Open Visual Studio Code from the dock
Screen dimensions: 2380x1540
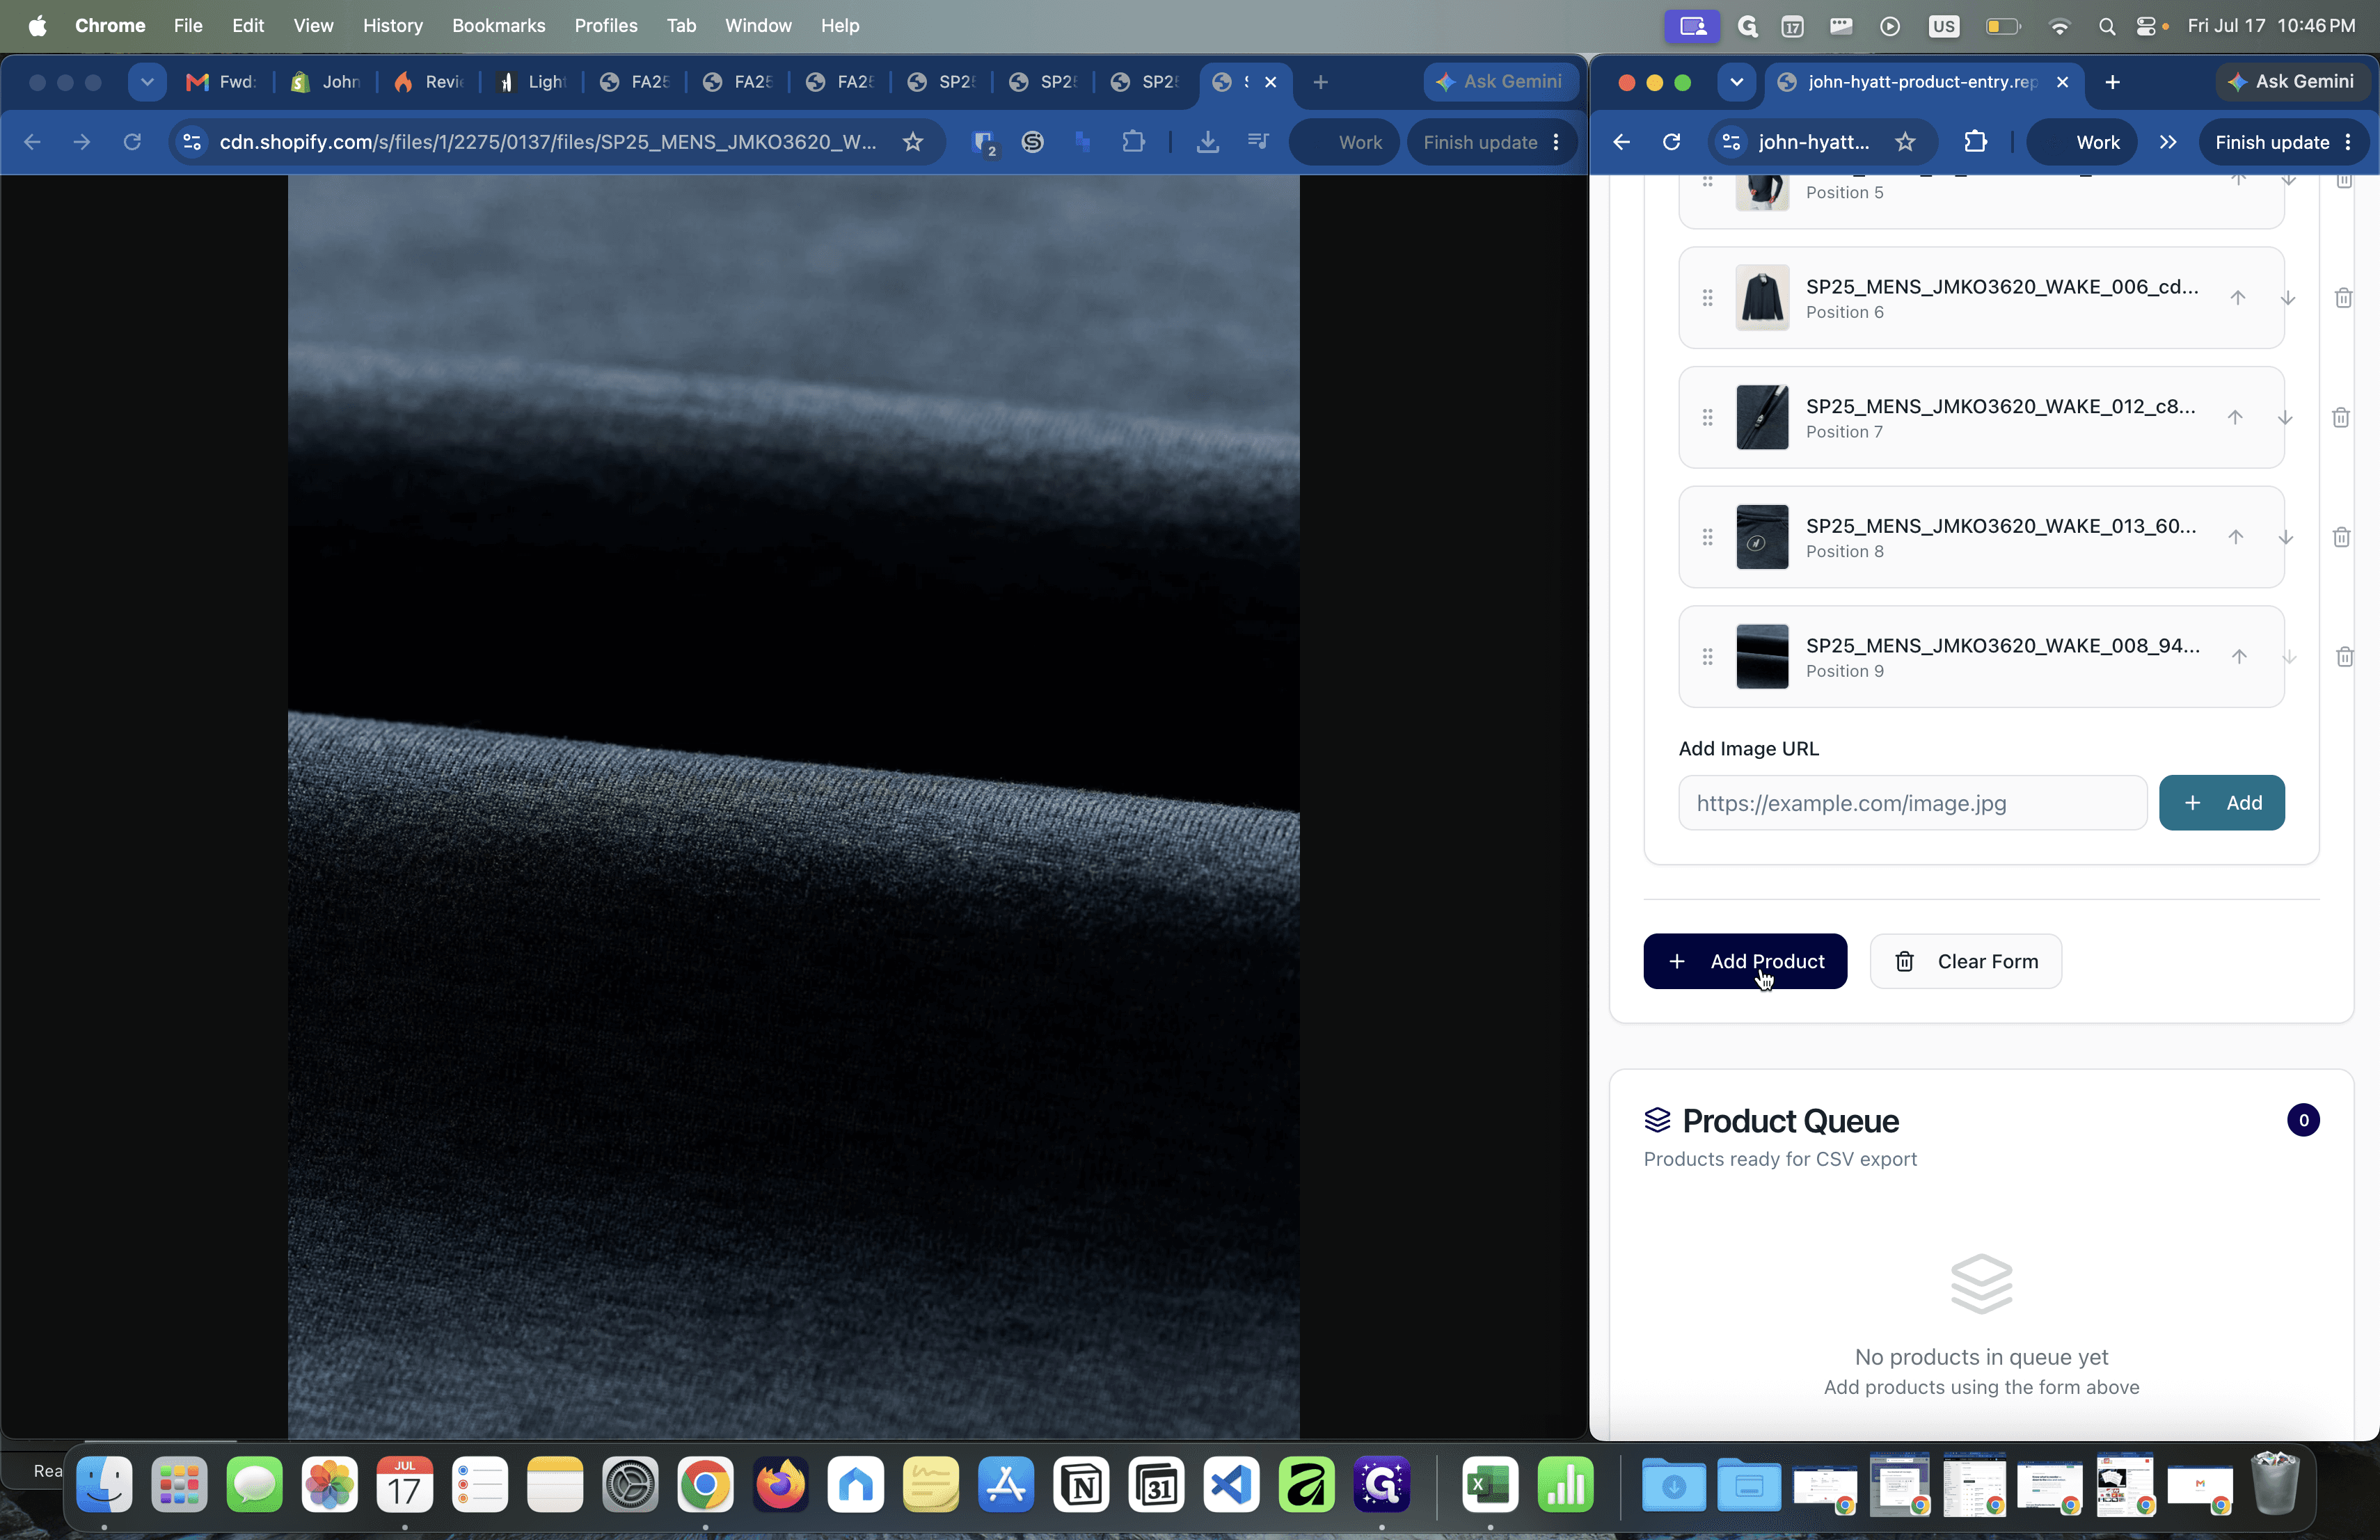1231,1485
